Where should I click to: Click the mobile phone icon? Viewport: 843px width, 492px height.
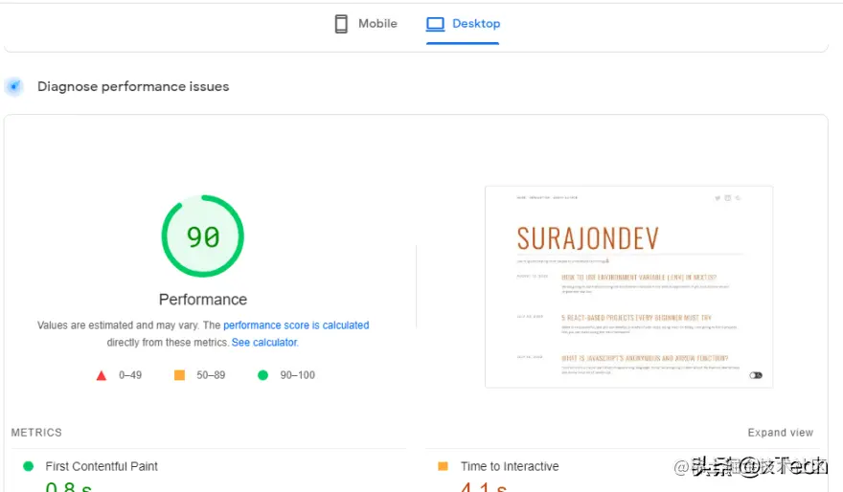(341, 24)
